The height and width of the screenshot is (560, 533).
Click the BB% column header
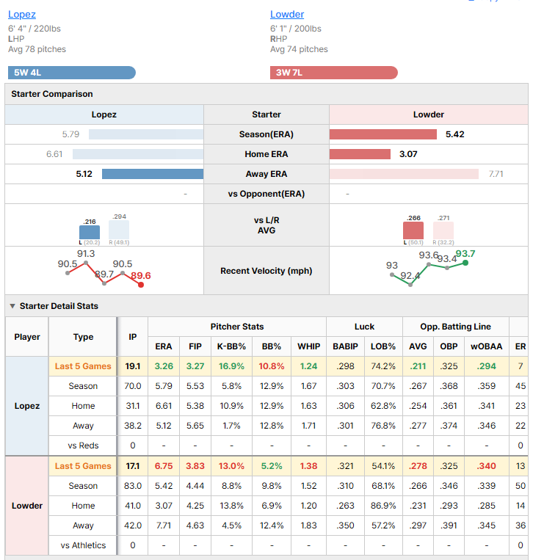(x=272, y=346)
